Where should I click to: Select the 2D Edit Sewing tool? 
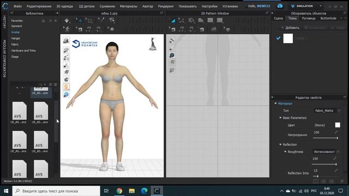(172, 29)
